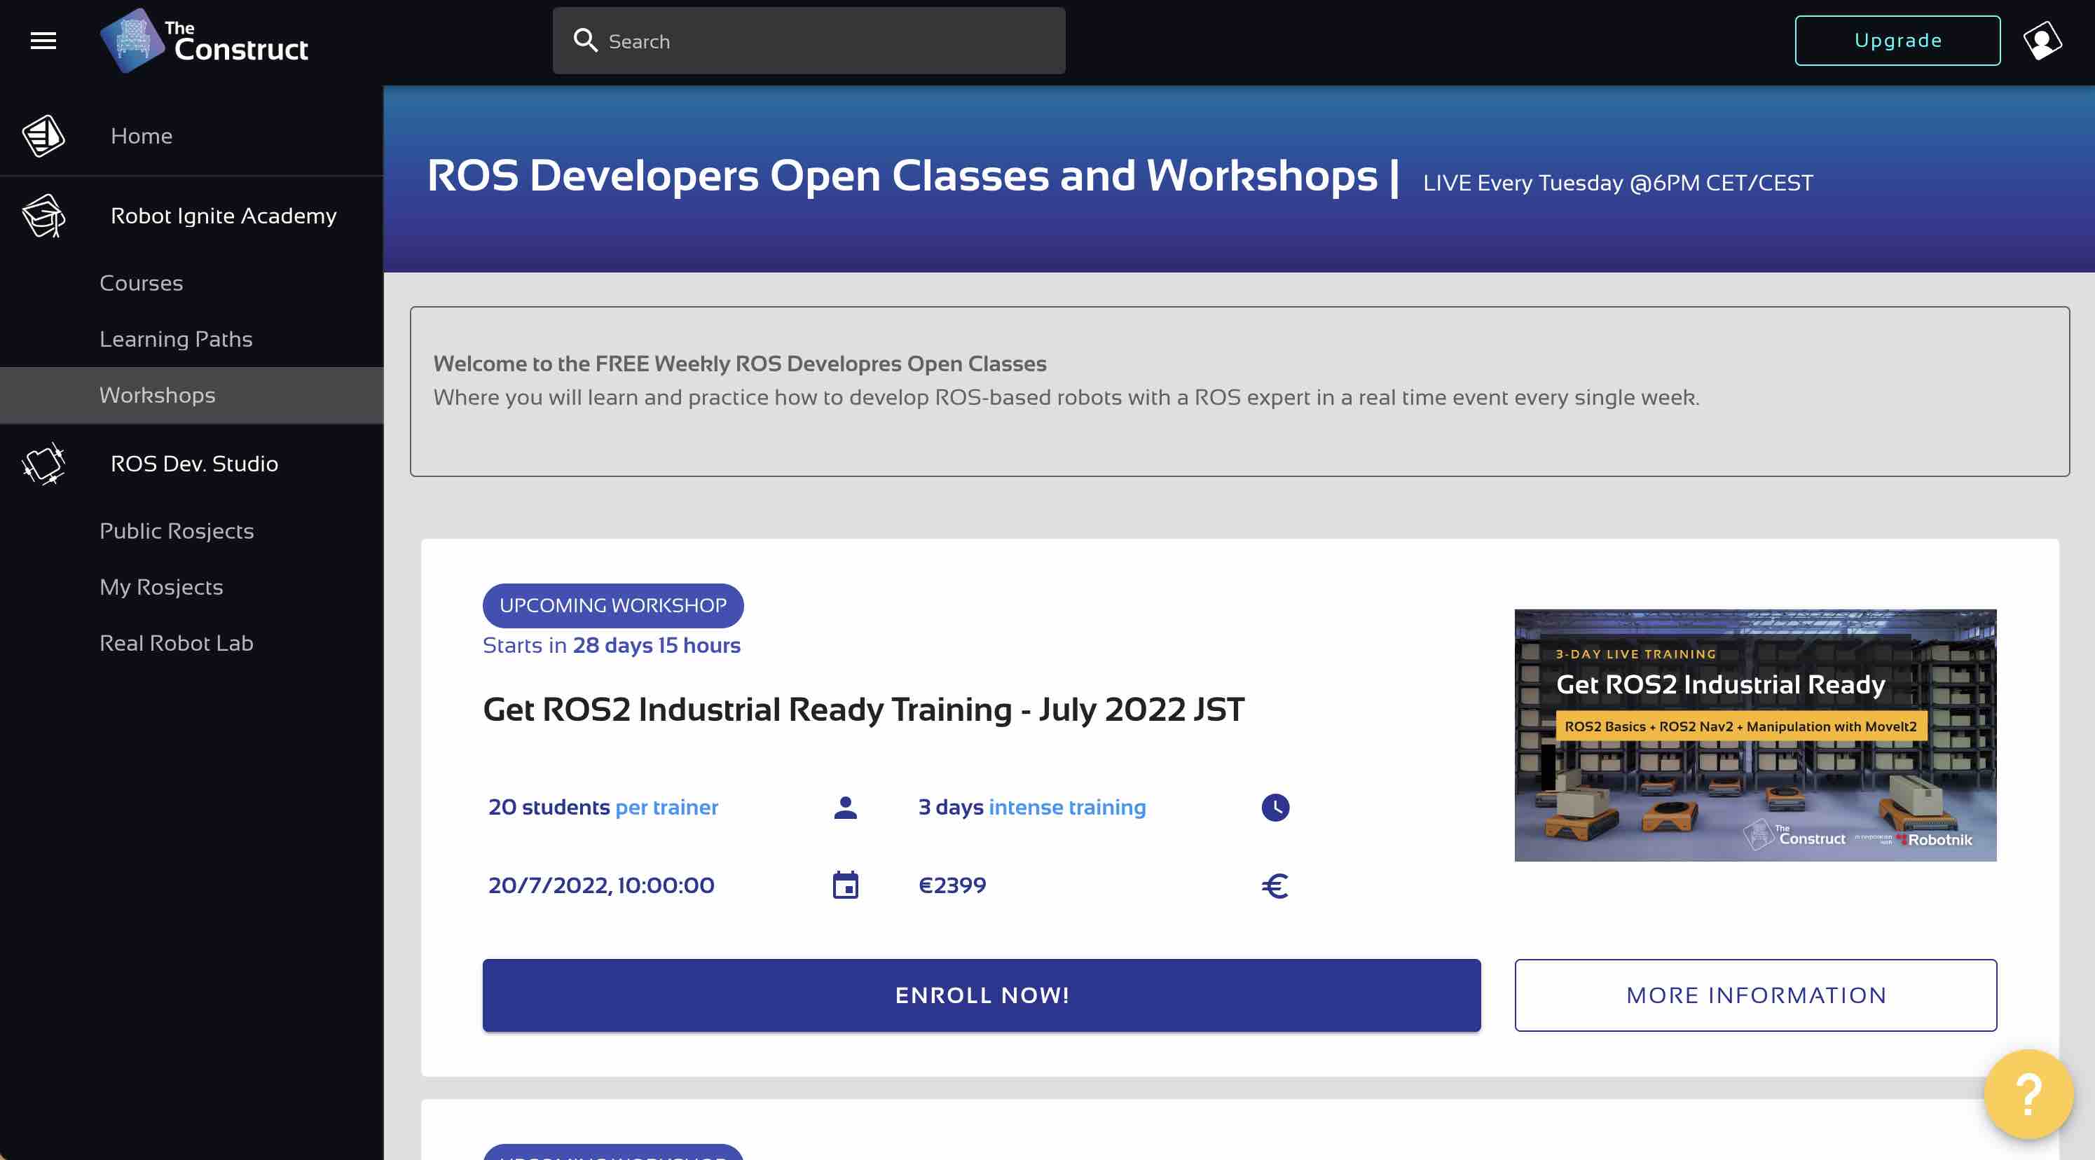This screenshot has height=1160, width=2095.
Task: Open the yellow help question mark button
Action: click(x=2028, y=1094)
